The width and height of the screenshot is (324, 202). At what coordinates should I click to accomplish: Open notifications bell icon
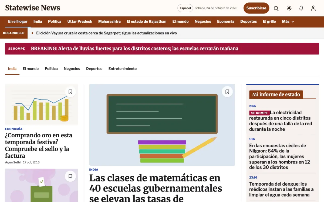301,8
